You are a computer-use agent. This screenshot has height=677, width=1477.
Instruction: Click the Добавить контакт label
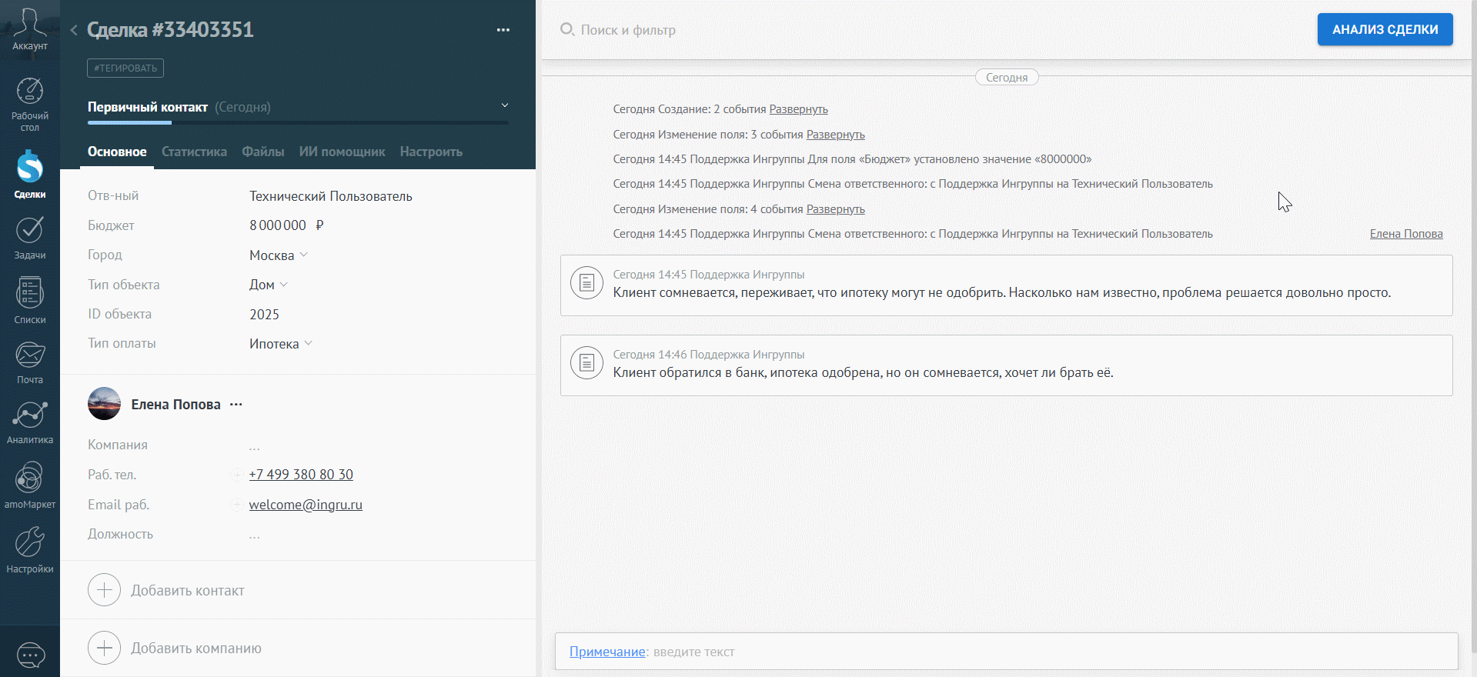(188, 591)
